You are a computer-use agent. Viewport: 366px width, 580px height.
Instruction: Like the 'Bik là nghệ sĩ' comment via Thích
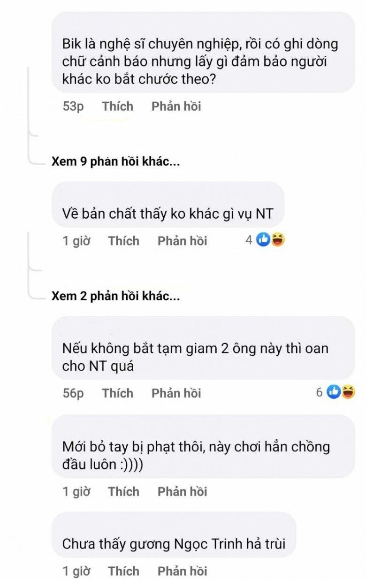pyautogui.click(x=118, y=107)
